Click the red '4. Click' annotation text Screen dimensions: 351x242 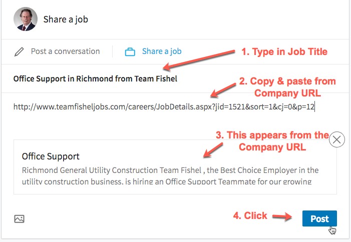click(x=250, y=216)
